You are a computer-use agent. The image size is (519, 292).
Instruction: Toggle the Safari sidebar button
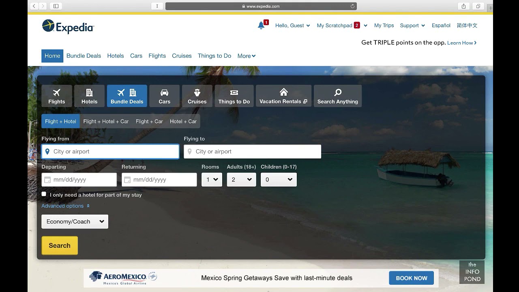(56, 6)
